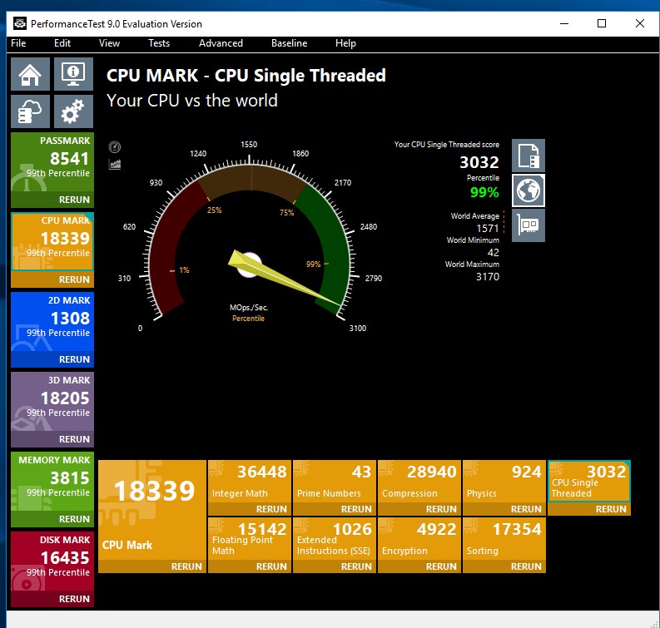Click the PerformanceTest app icon in title bar
This screenshot has height=628, width=660.
(x=20, y=23)
